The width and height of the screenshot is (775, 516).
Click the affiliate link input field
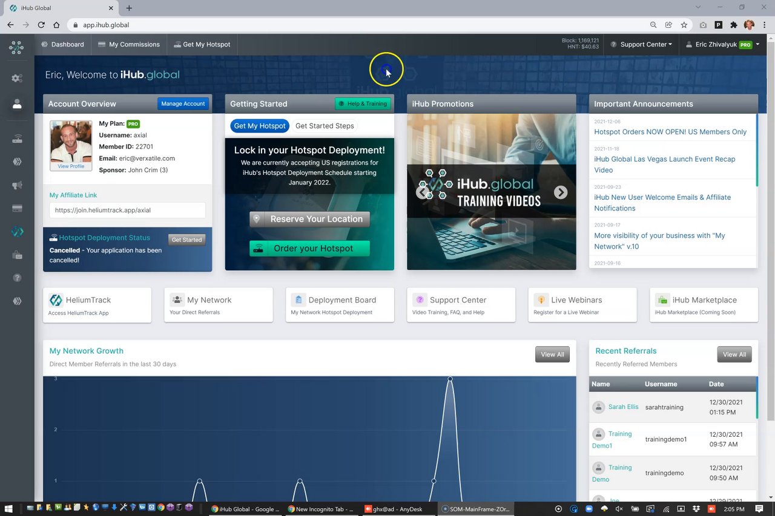pyautogui.click(x=128, y=211)
